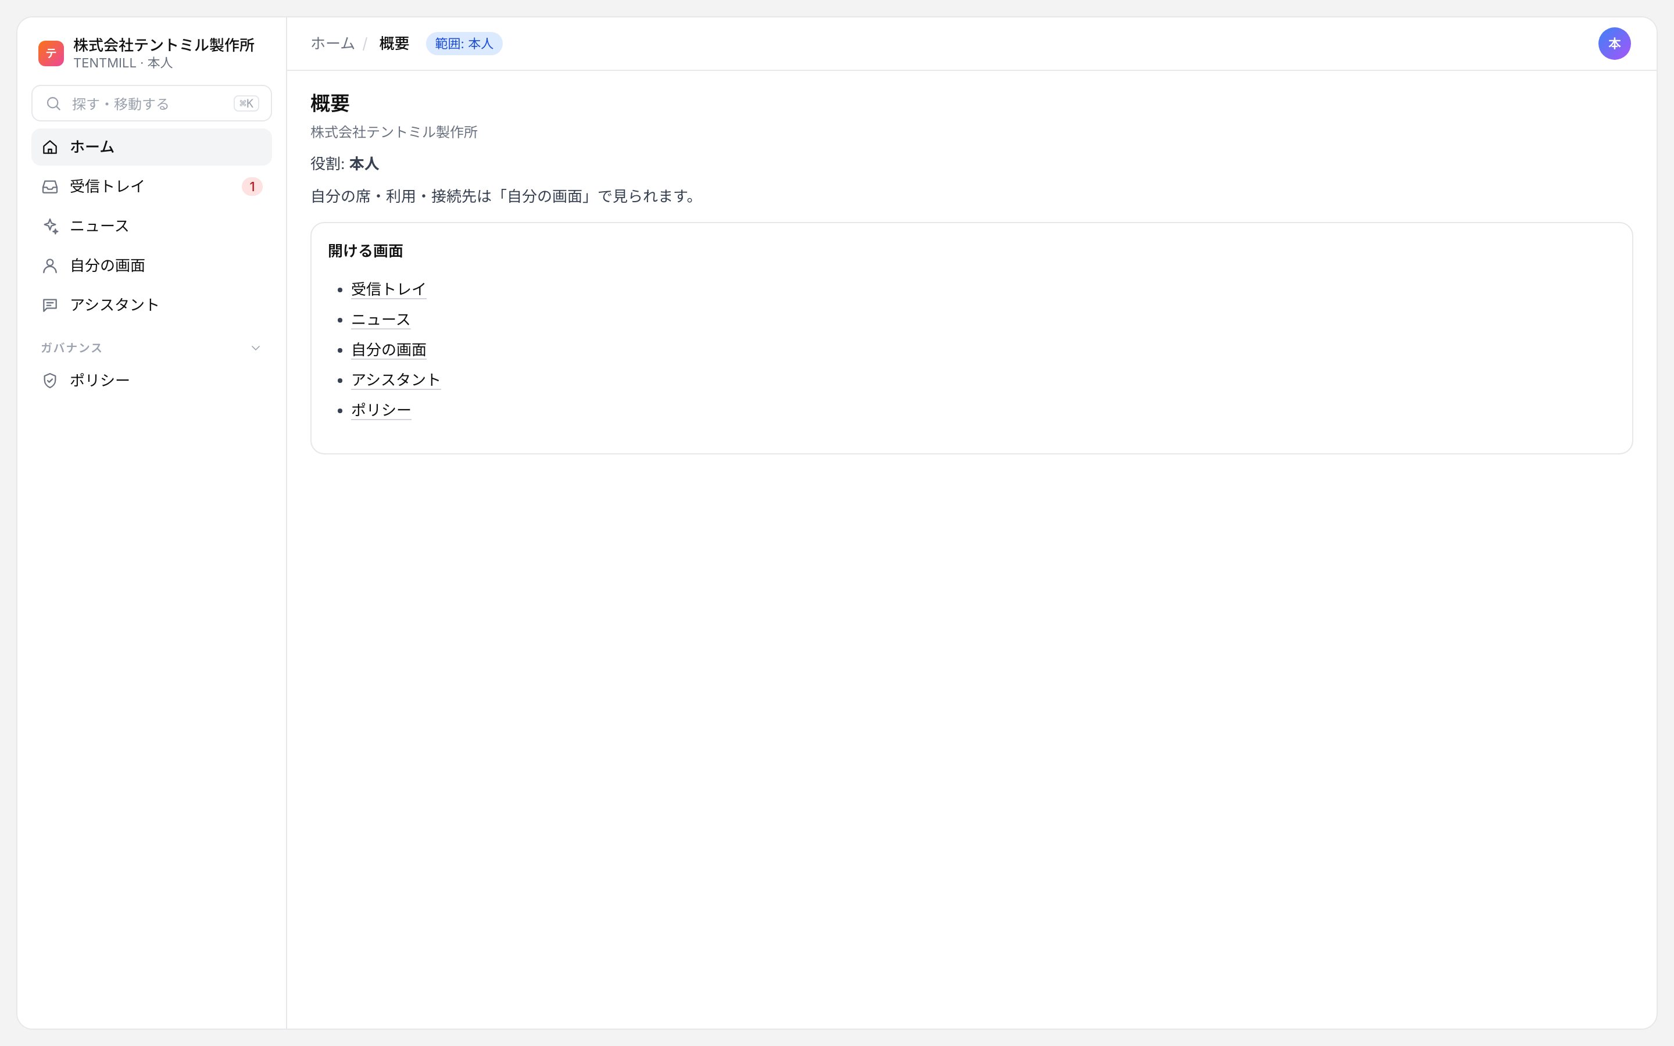Open the ポリシー link in the card
Viewport: 1674px width, 1046px height.
(x=381, y=410)
